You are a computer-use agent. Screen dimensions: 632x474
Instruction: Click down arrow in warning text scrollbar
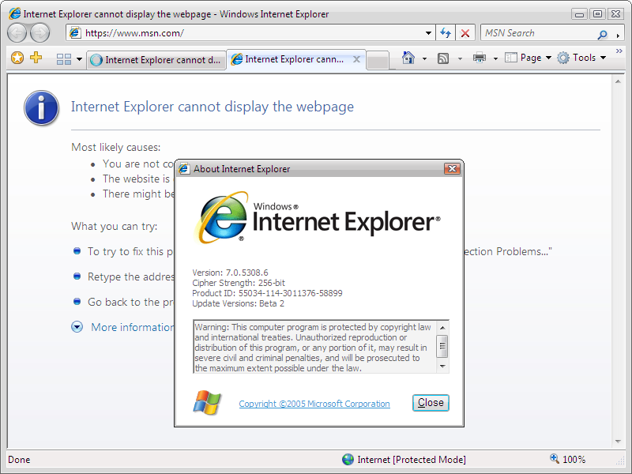coord(442,367)
